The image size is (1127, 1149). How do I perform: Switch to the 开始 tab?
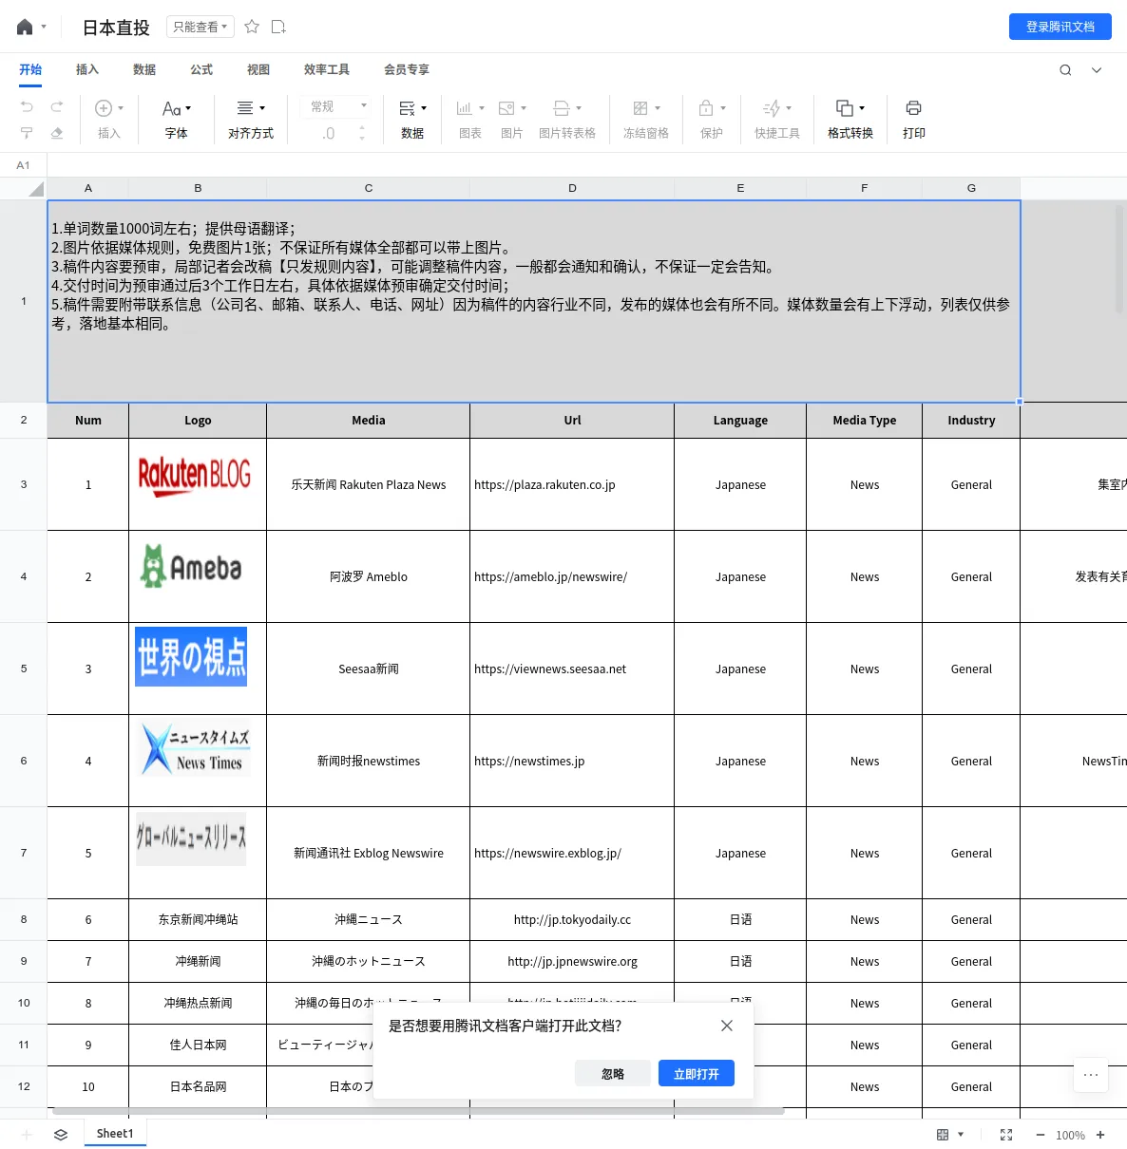30,69
